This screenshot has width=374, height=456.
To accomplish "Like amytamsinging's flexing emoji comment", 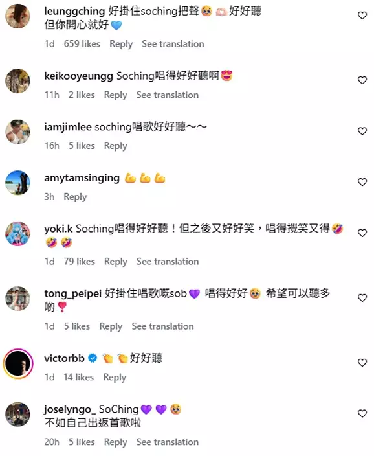I will click(x=362, y=182).
